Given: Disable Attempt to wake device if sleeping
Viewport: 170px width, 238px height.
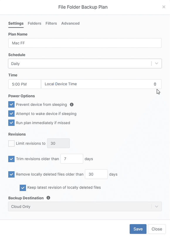Looking at the screenshot, I should pyautogui.click(x=11, y=114).
